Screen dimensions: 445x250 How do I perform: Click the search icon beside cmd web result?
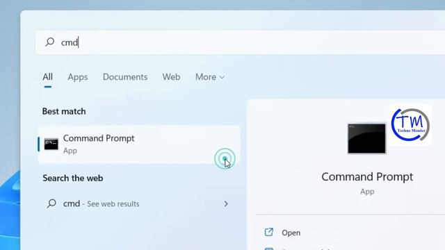(x=51, y=203)
